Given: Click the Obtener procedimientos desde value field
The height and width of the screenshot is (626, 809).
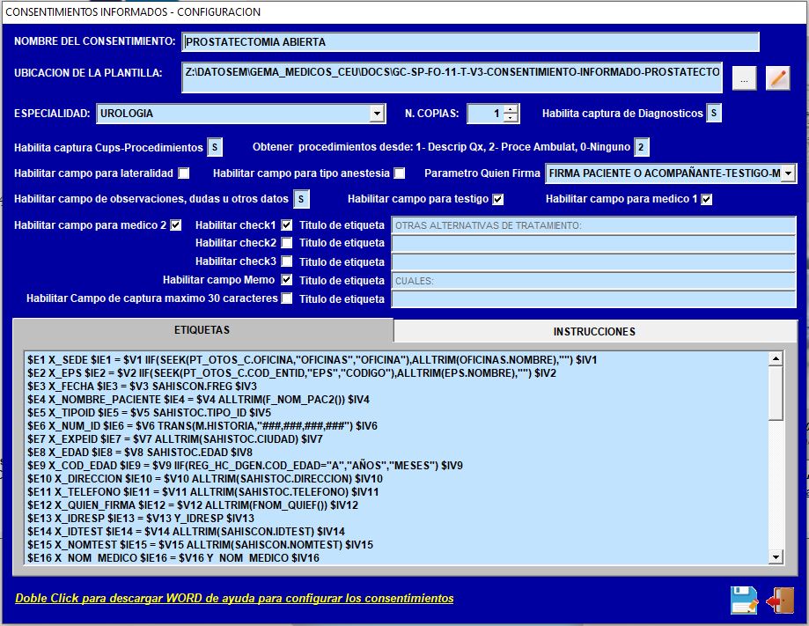Looking at the screenshot, I should [642, 148].
